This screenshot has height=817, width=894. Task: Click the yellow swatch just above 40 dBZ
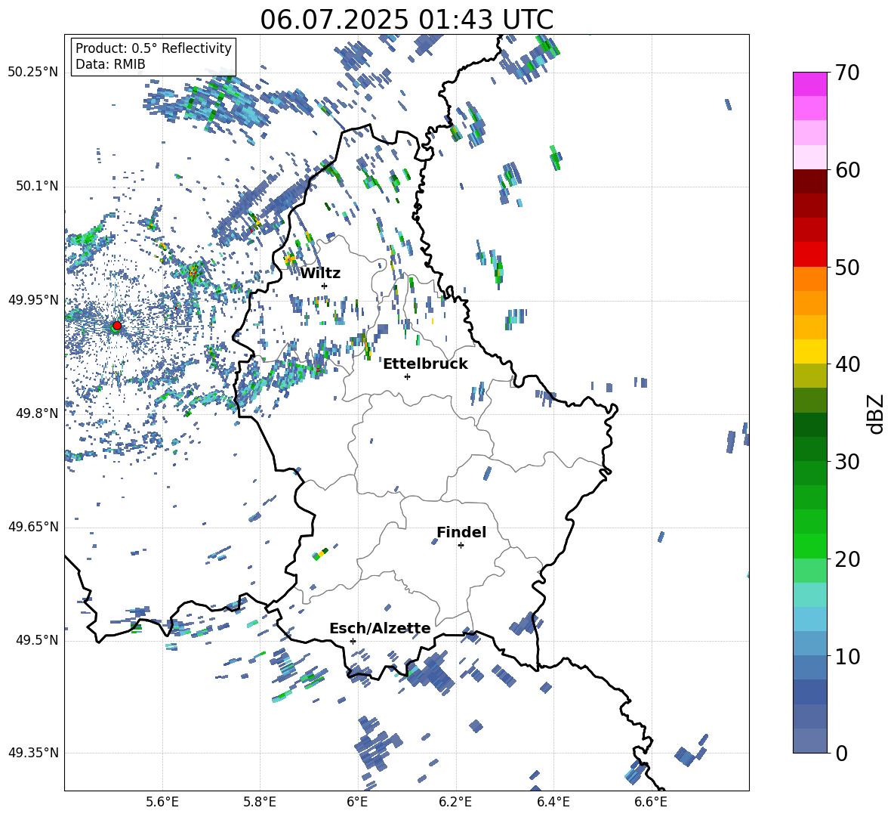click(810, 352)
